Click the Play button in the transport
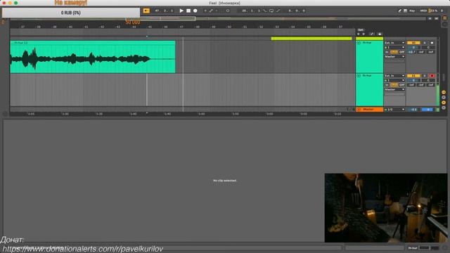Screen dimensions: 450x253 (x=181, y=11)
